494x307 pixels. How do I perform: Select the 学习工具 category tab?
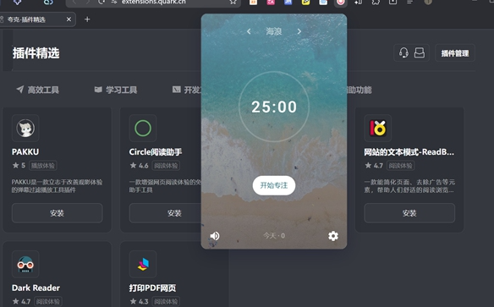pyautogui.click(x=116, y=90)
